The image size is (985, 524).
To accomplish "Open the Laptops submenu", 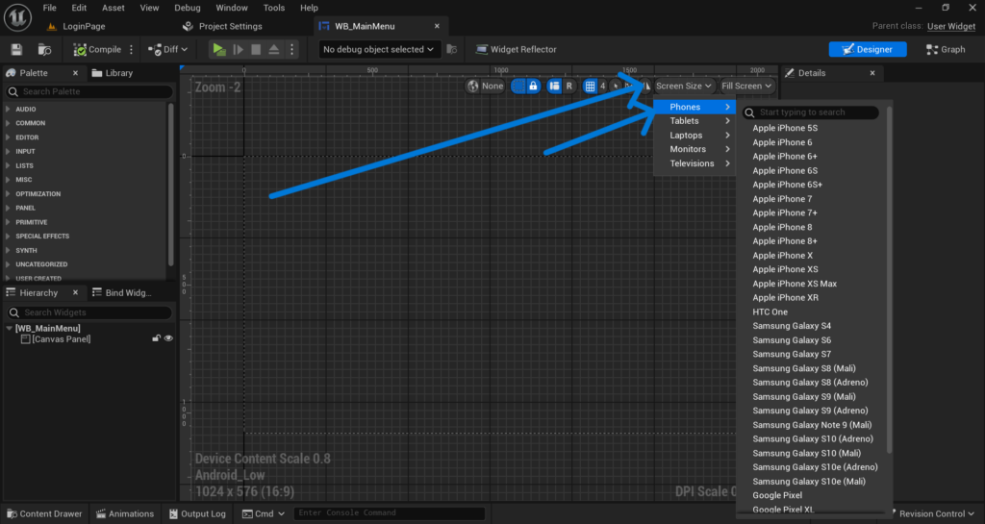I will click(695, 136).
